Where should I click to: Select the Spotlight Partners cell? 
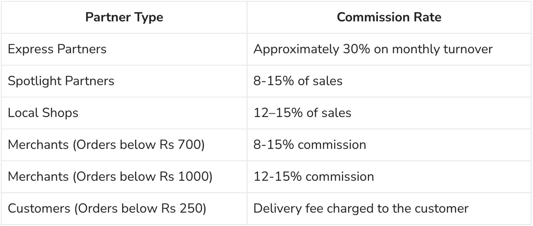tap(124, 81)
